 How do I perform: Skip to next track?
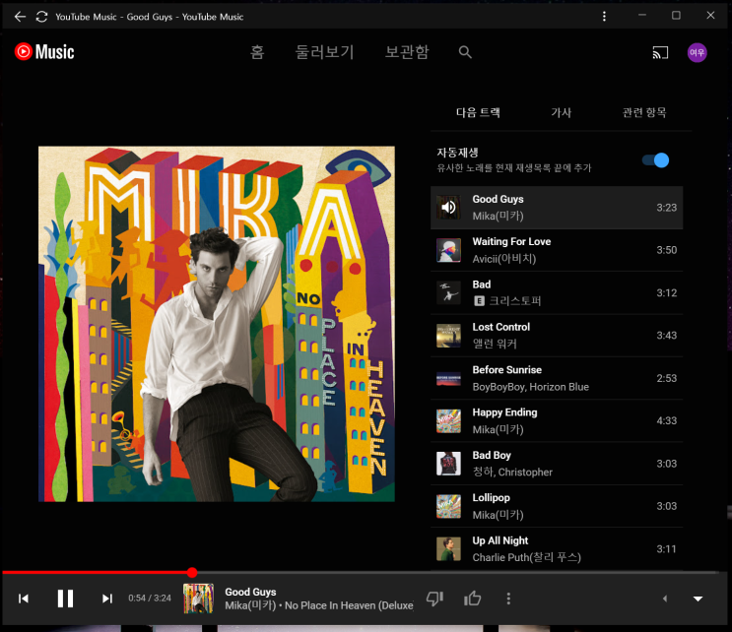point(107,599)
